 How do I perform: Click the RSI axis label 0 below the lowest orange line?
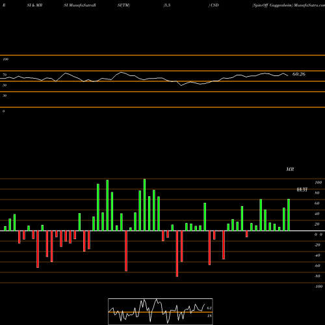coord(3,111)
